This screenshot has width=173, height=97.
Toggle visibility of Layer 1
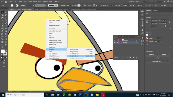click(115, 43)
